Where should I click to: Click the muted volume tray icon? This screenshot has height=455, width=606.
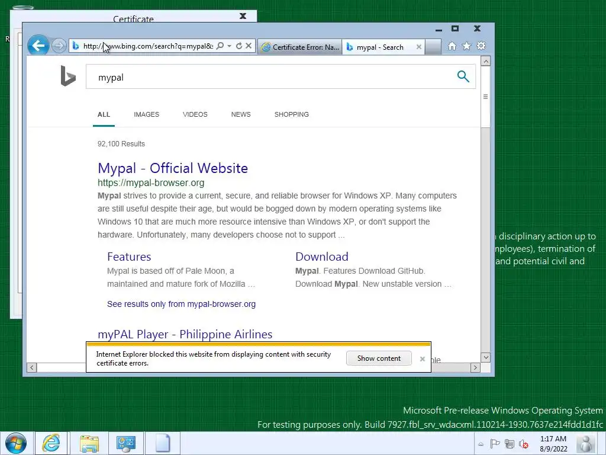pos(524,444)
